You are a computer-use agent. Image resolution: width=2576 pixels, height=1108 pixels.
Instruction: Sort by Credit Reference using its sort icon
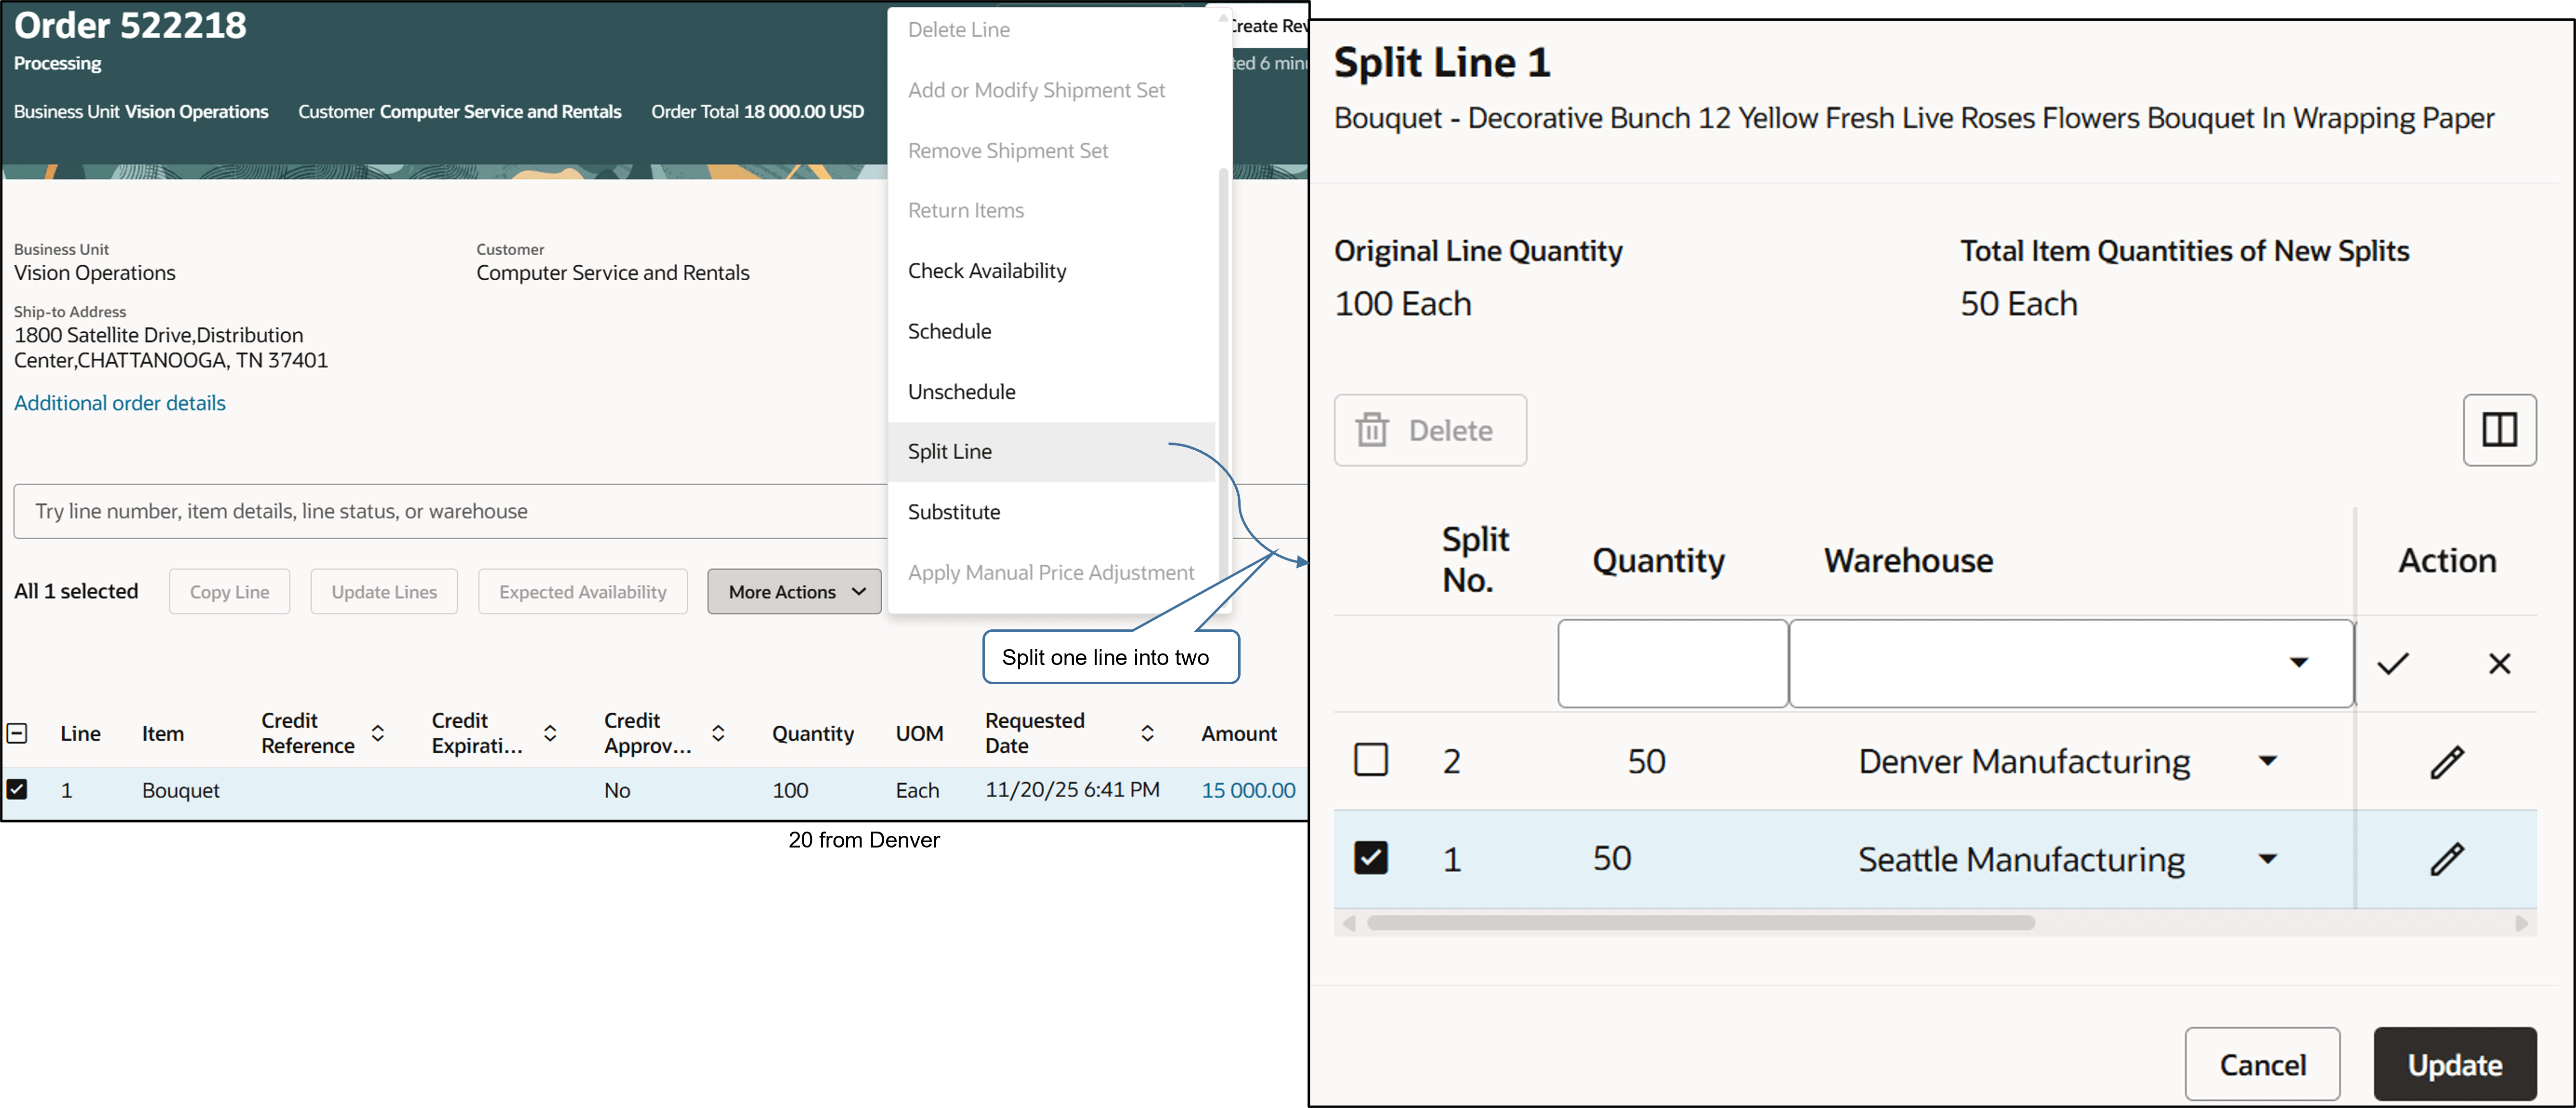click(x=378, y=733)
